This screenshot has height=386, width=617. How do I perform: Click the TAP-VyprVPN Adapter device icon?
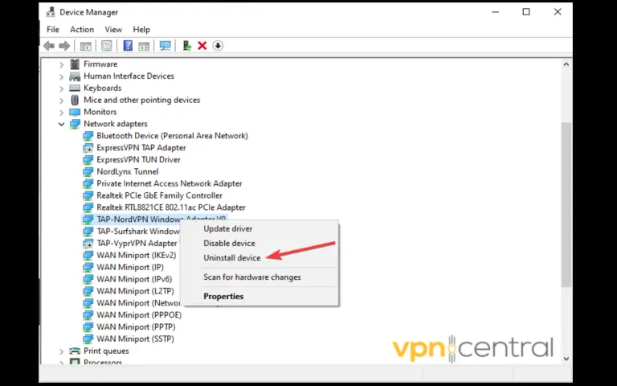point(88,244)
